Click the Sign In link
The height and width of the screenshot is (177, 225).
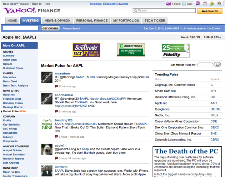tap(37, 4)
